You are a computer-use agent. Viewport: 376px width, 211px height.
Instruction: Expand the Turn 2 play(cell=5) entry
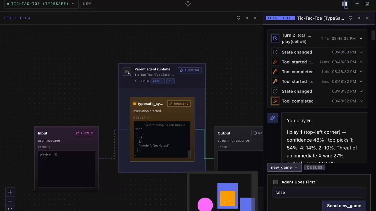tap(361, 38)
